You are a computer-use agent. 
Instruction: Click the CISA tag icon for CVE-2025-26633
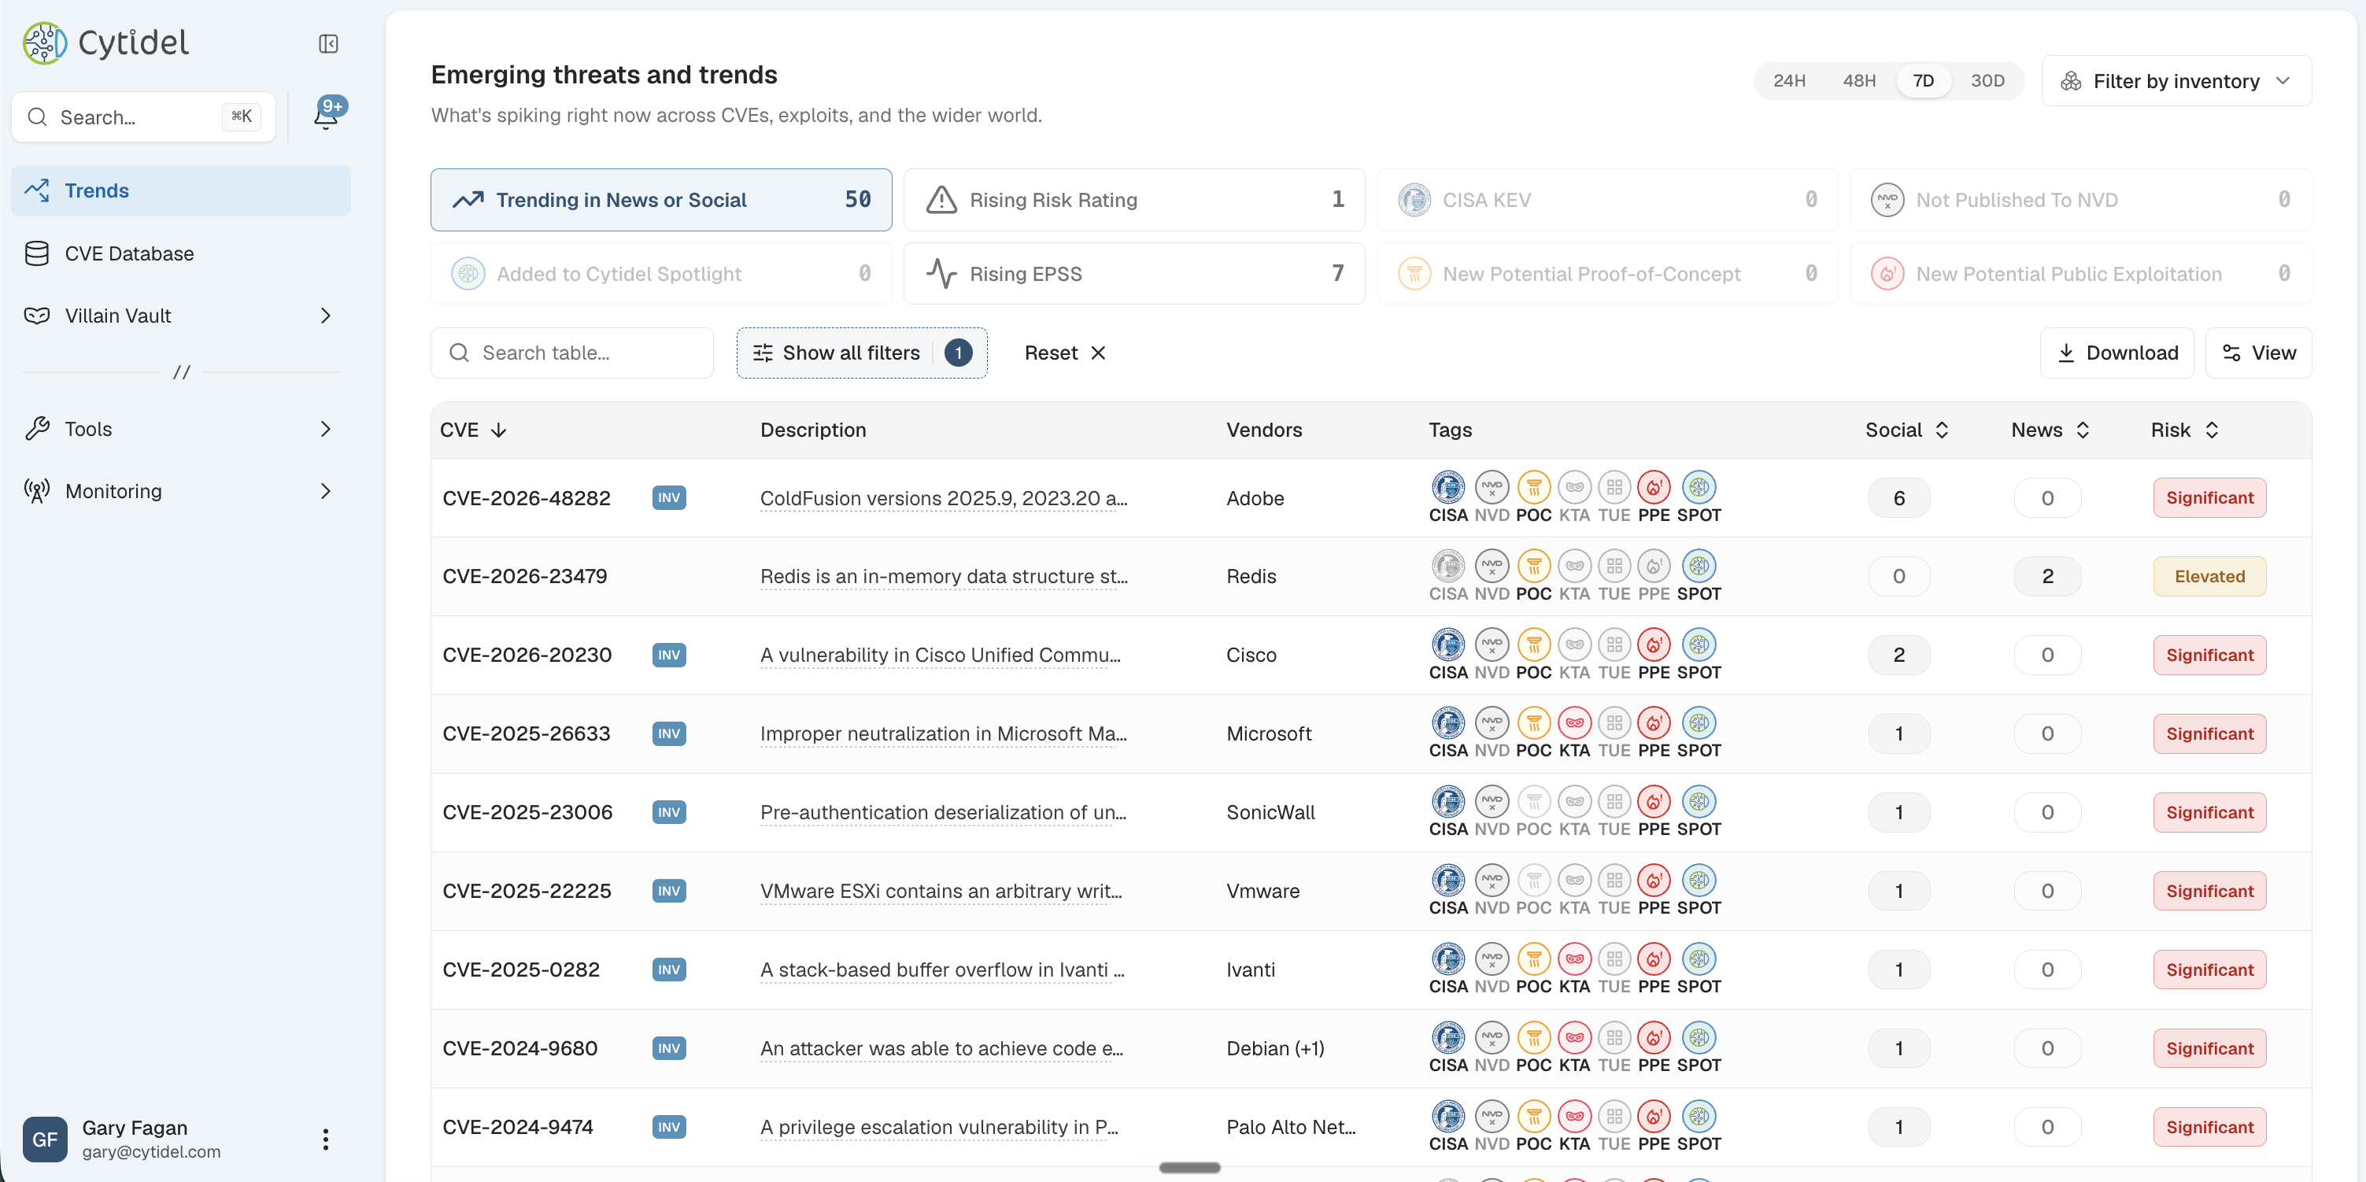(1448, 722)
